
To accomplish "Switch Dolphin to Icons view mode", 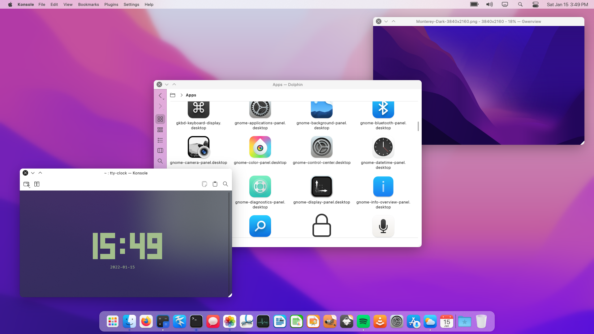I will (160, 119).
